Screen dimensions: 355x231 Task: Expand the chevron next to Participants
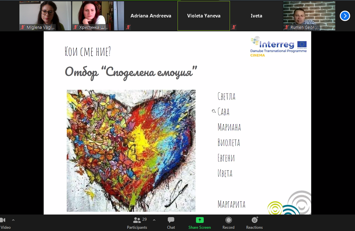coord(154,220)
